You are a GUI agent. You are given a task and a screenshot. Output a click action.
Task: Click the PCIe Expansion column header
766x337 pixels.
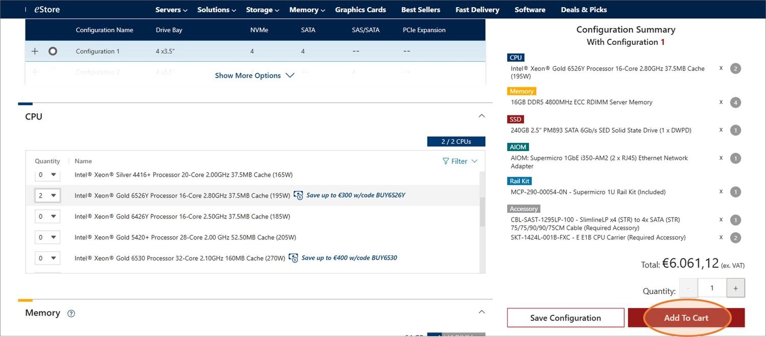tap(424, 30)
